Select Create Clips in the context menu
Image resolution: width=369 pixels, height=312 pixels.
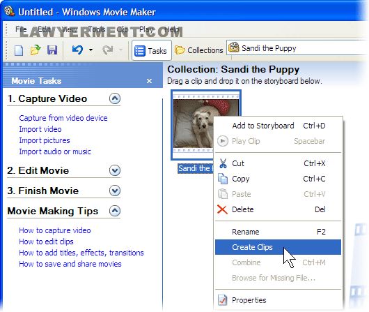[x=278, y=247]
